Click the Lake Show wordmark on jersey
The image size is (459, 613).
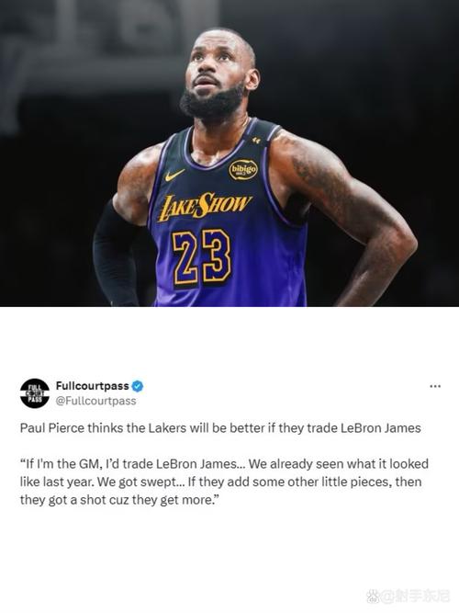coord(204,206)
